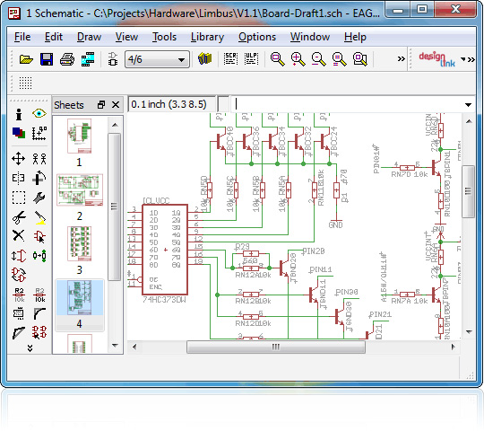This screenshot has width=484, height=431.
Task: Select sheet 1 thumbnail
Action: pos(80,136)
